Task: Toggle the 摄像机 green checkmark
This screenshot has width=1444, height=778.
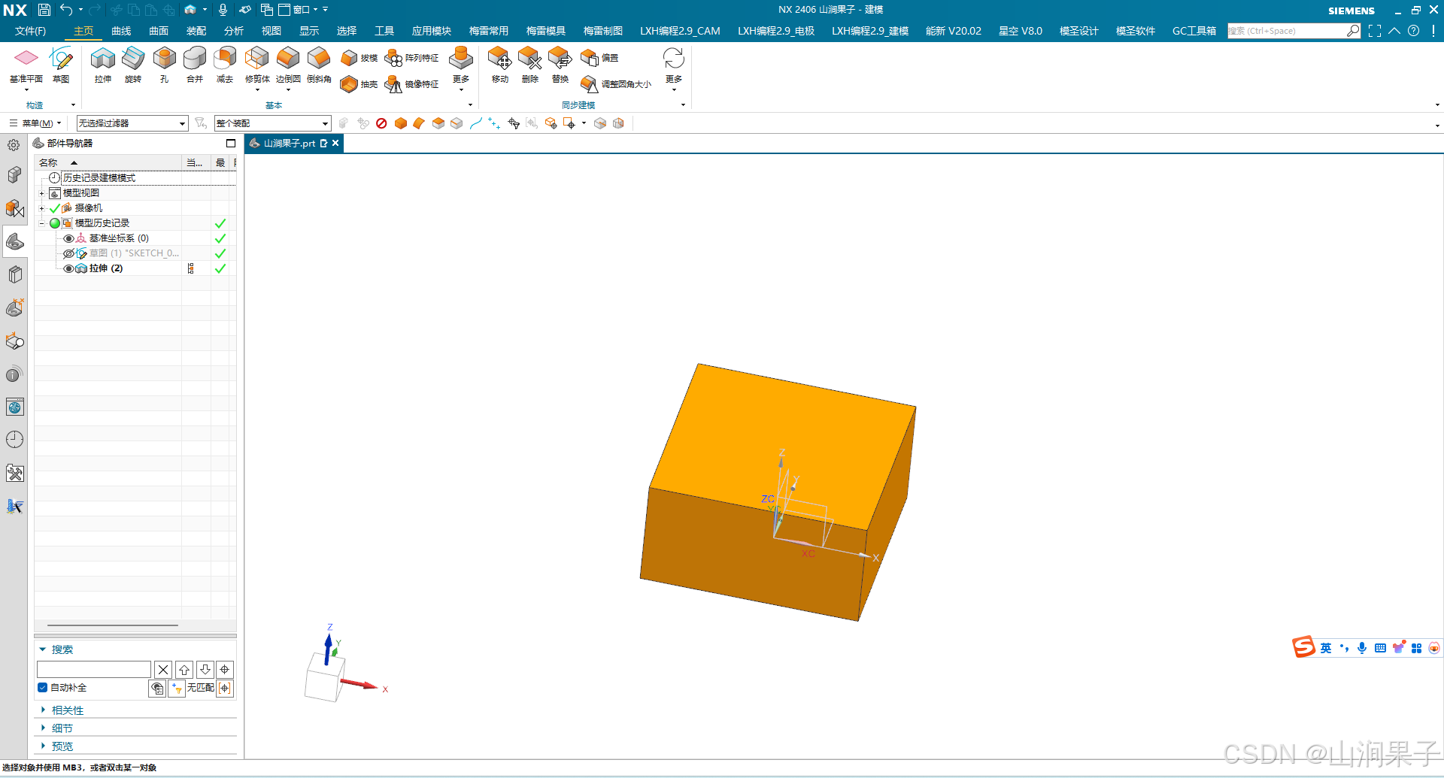Action: (54, 208)
